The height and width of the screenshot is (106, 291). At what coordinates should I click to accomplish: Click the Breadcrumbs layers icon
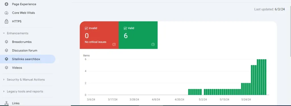7,42
